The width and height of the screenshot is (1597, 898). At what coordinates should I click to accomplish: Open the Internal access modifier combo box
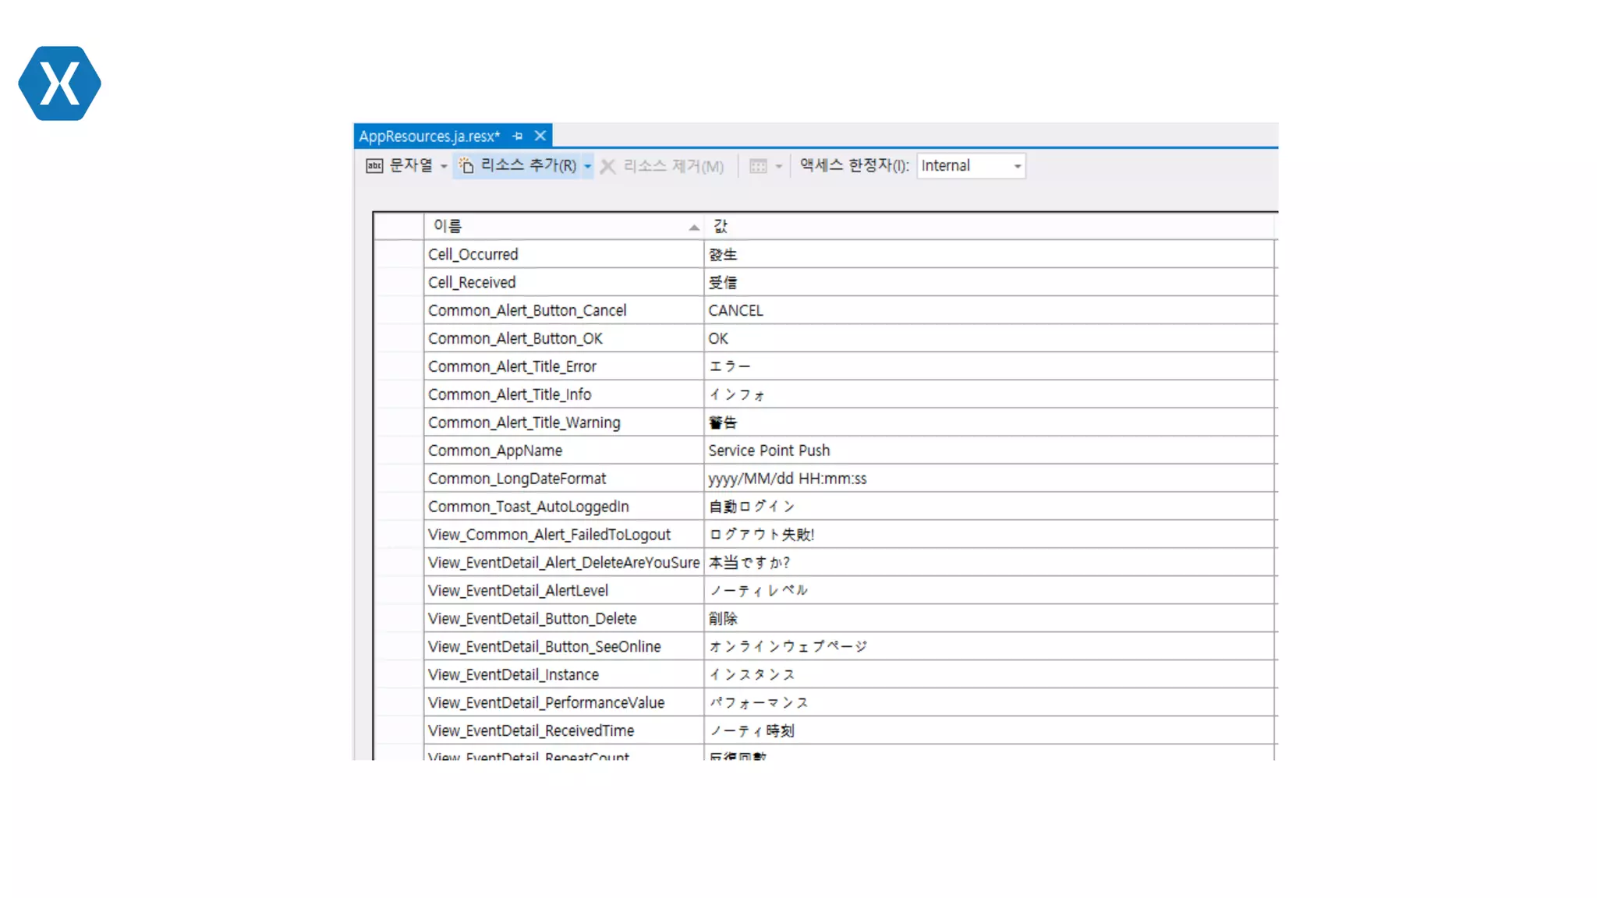[x=971, y=166]
